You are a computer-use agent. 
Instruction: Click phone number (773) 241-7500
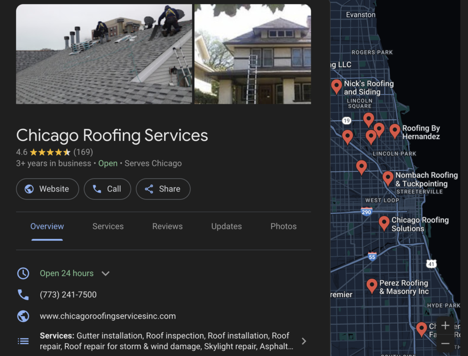68,295
